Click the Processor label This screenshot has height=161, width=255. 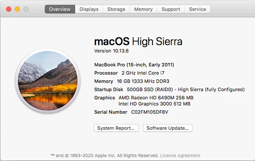pos(106,73)
